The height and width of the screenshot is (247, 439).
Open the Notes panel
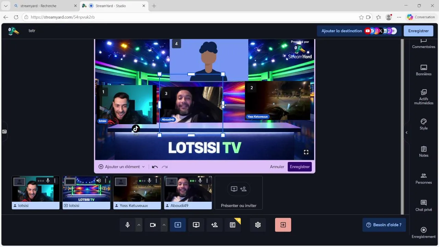click(424, 151)
